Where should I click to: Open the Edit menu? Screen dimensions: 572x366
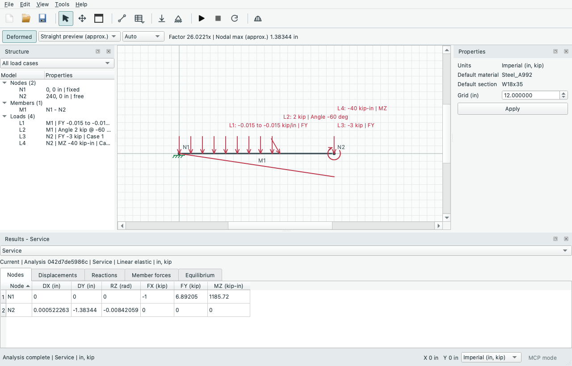click(x=25, y=4)
